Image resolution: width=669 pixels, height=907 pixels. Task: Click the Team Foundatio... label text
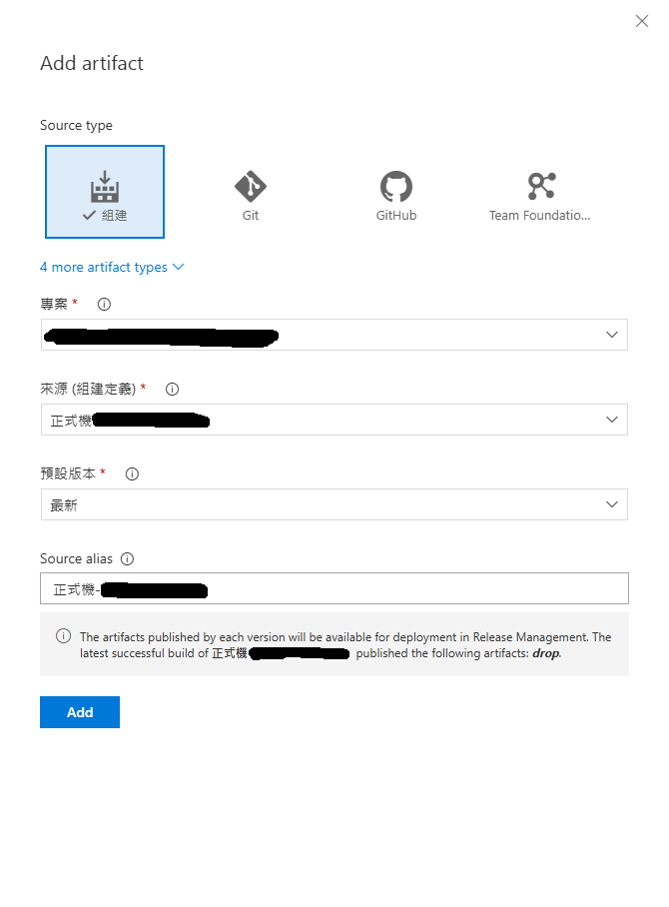coord(539,215)
